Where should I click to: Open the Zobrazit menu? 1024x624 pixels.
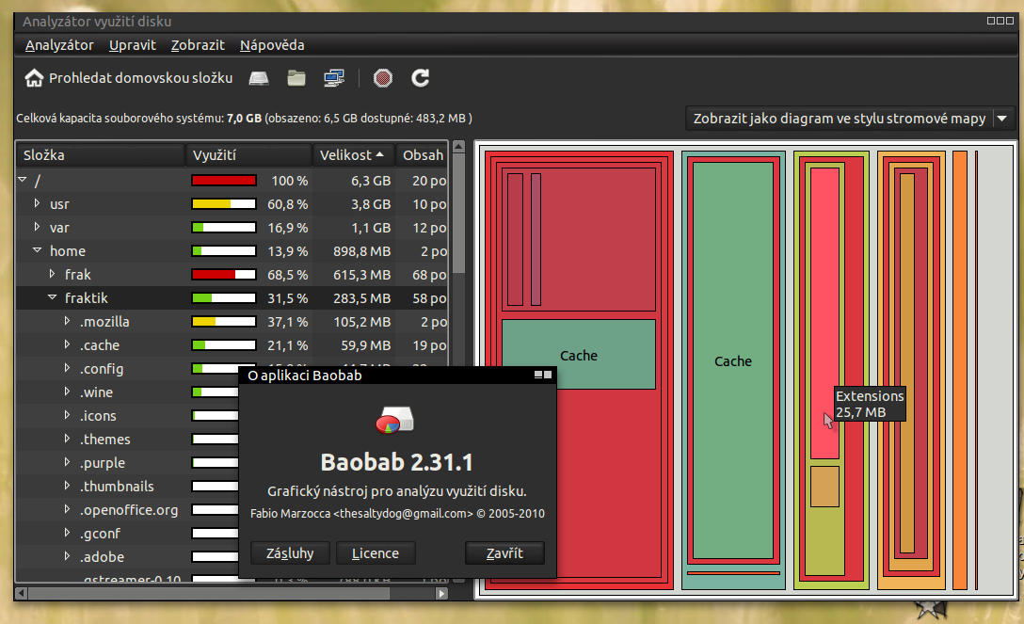coord(198,45)
